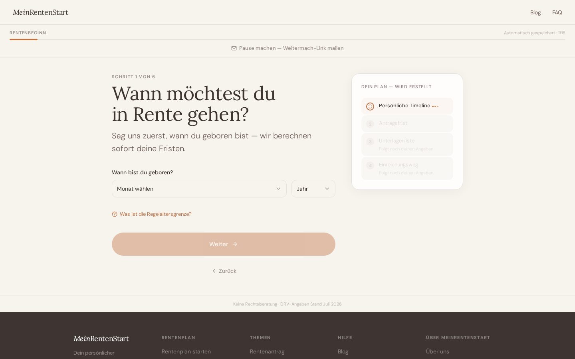Click the step 4 circle for Einreichungsweg
This screenshot has height=359, width=575.
(370, 166)
